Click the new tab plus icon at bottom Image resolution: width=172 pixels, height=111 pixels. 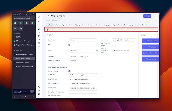(33, 97)
